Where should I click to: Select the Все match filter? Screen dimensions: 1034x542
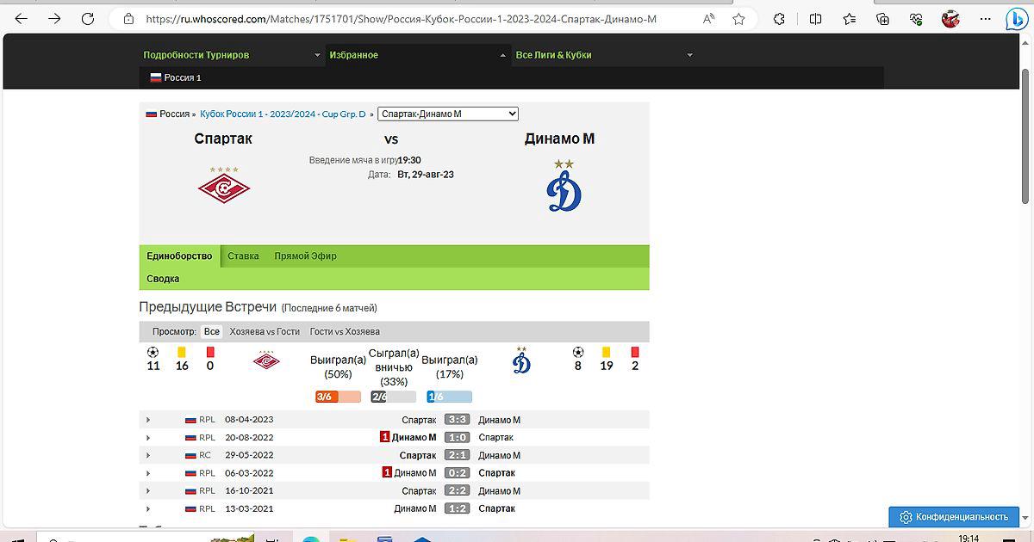212,331
